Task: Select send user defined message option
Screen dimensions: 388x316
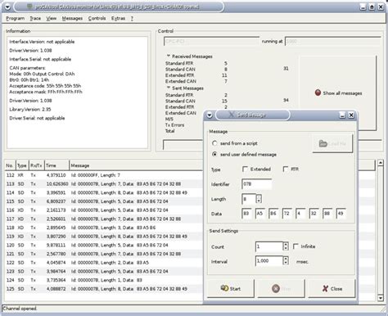Action: click(214, 154)
